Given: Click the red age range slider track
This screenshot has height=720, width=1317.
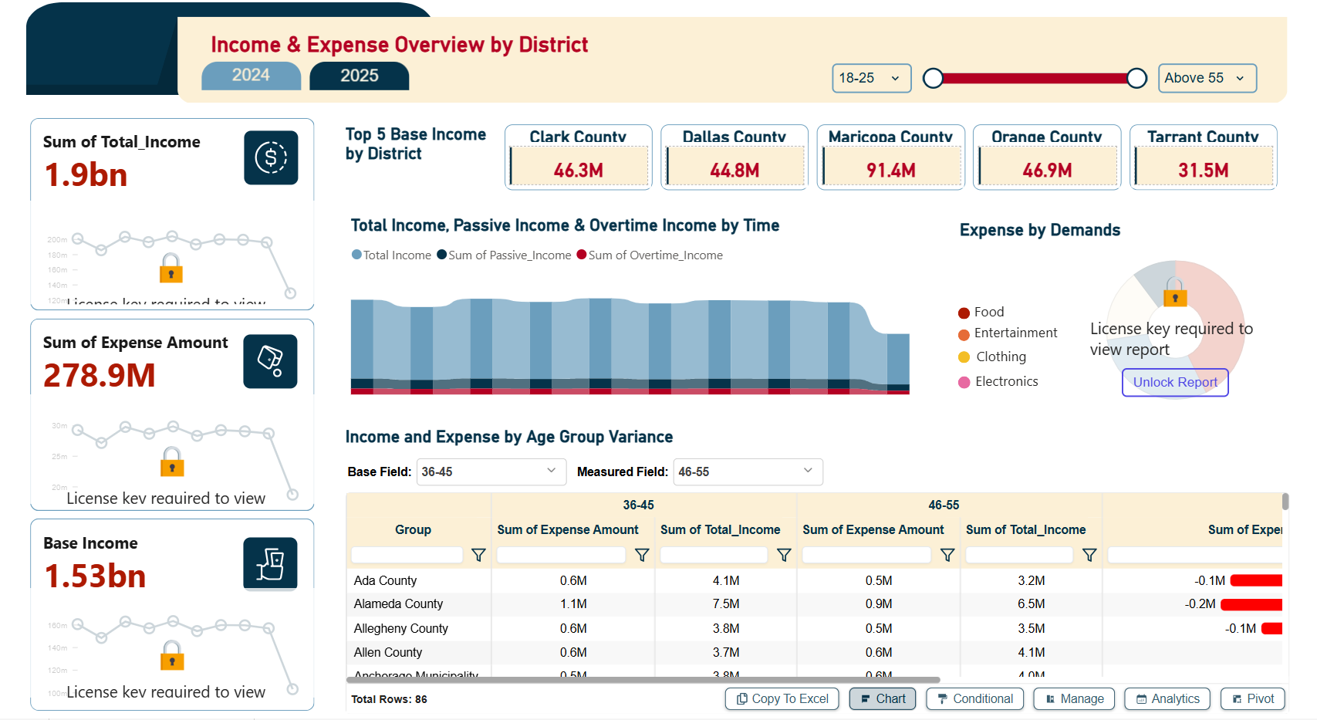Looking at the screenshot, I should pos(1035,78).
